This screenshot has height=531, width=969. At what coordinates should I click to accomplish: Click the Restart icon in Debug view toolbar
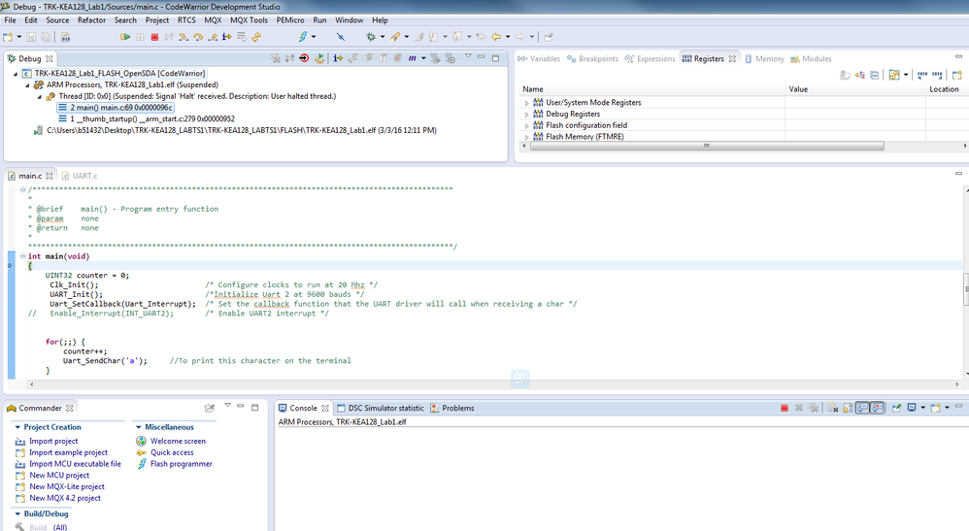(x=319, y=58)
